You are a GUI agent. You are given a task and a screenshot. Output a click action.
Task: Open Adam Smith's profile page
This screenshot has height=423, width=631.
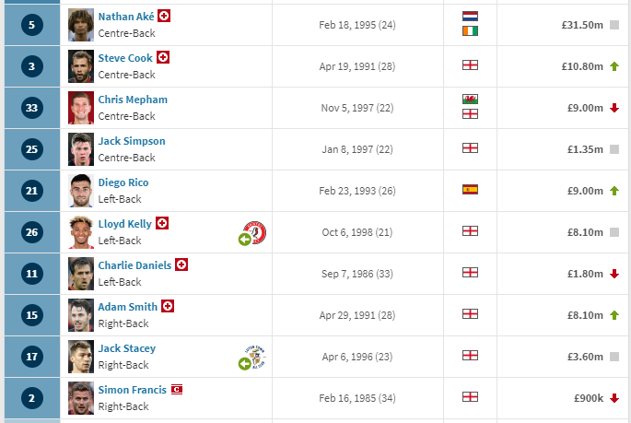pos(127,307)
